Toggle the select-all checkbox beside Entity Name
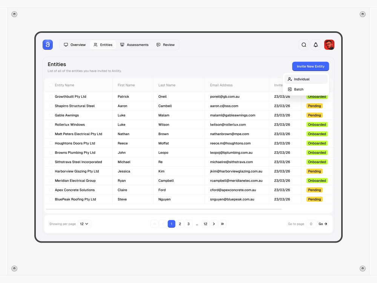377x283 pixels. pyautogui.click(x=51, y=85)
